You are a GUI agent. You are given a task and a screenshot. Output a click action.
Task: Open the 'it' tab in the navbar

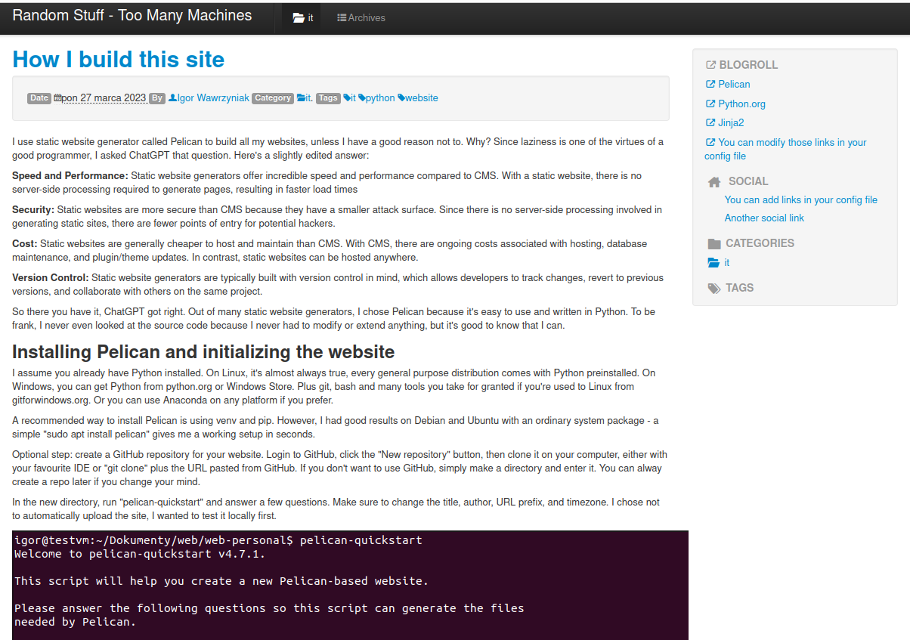tap(302, 17)
